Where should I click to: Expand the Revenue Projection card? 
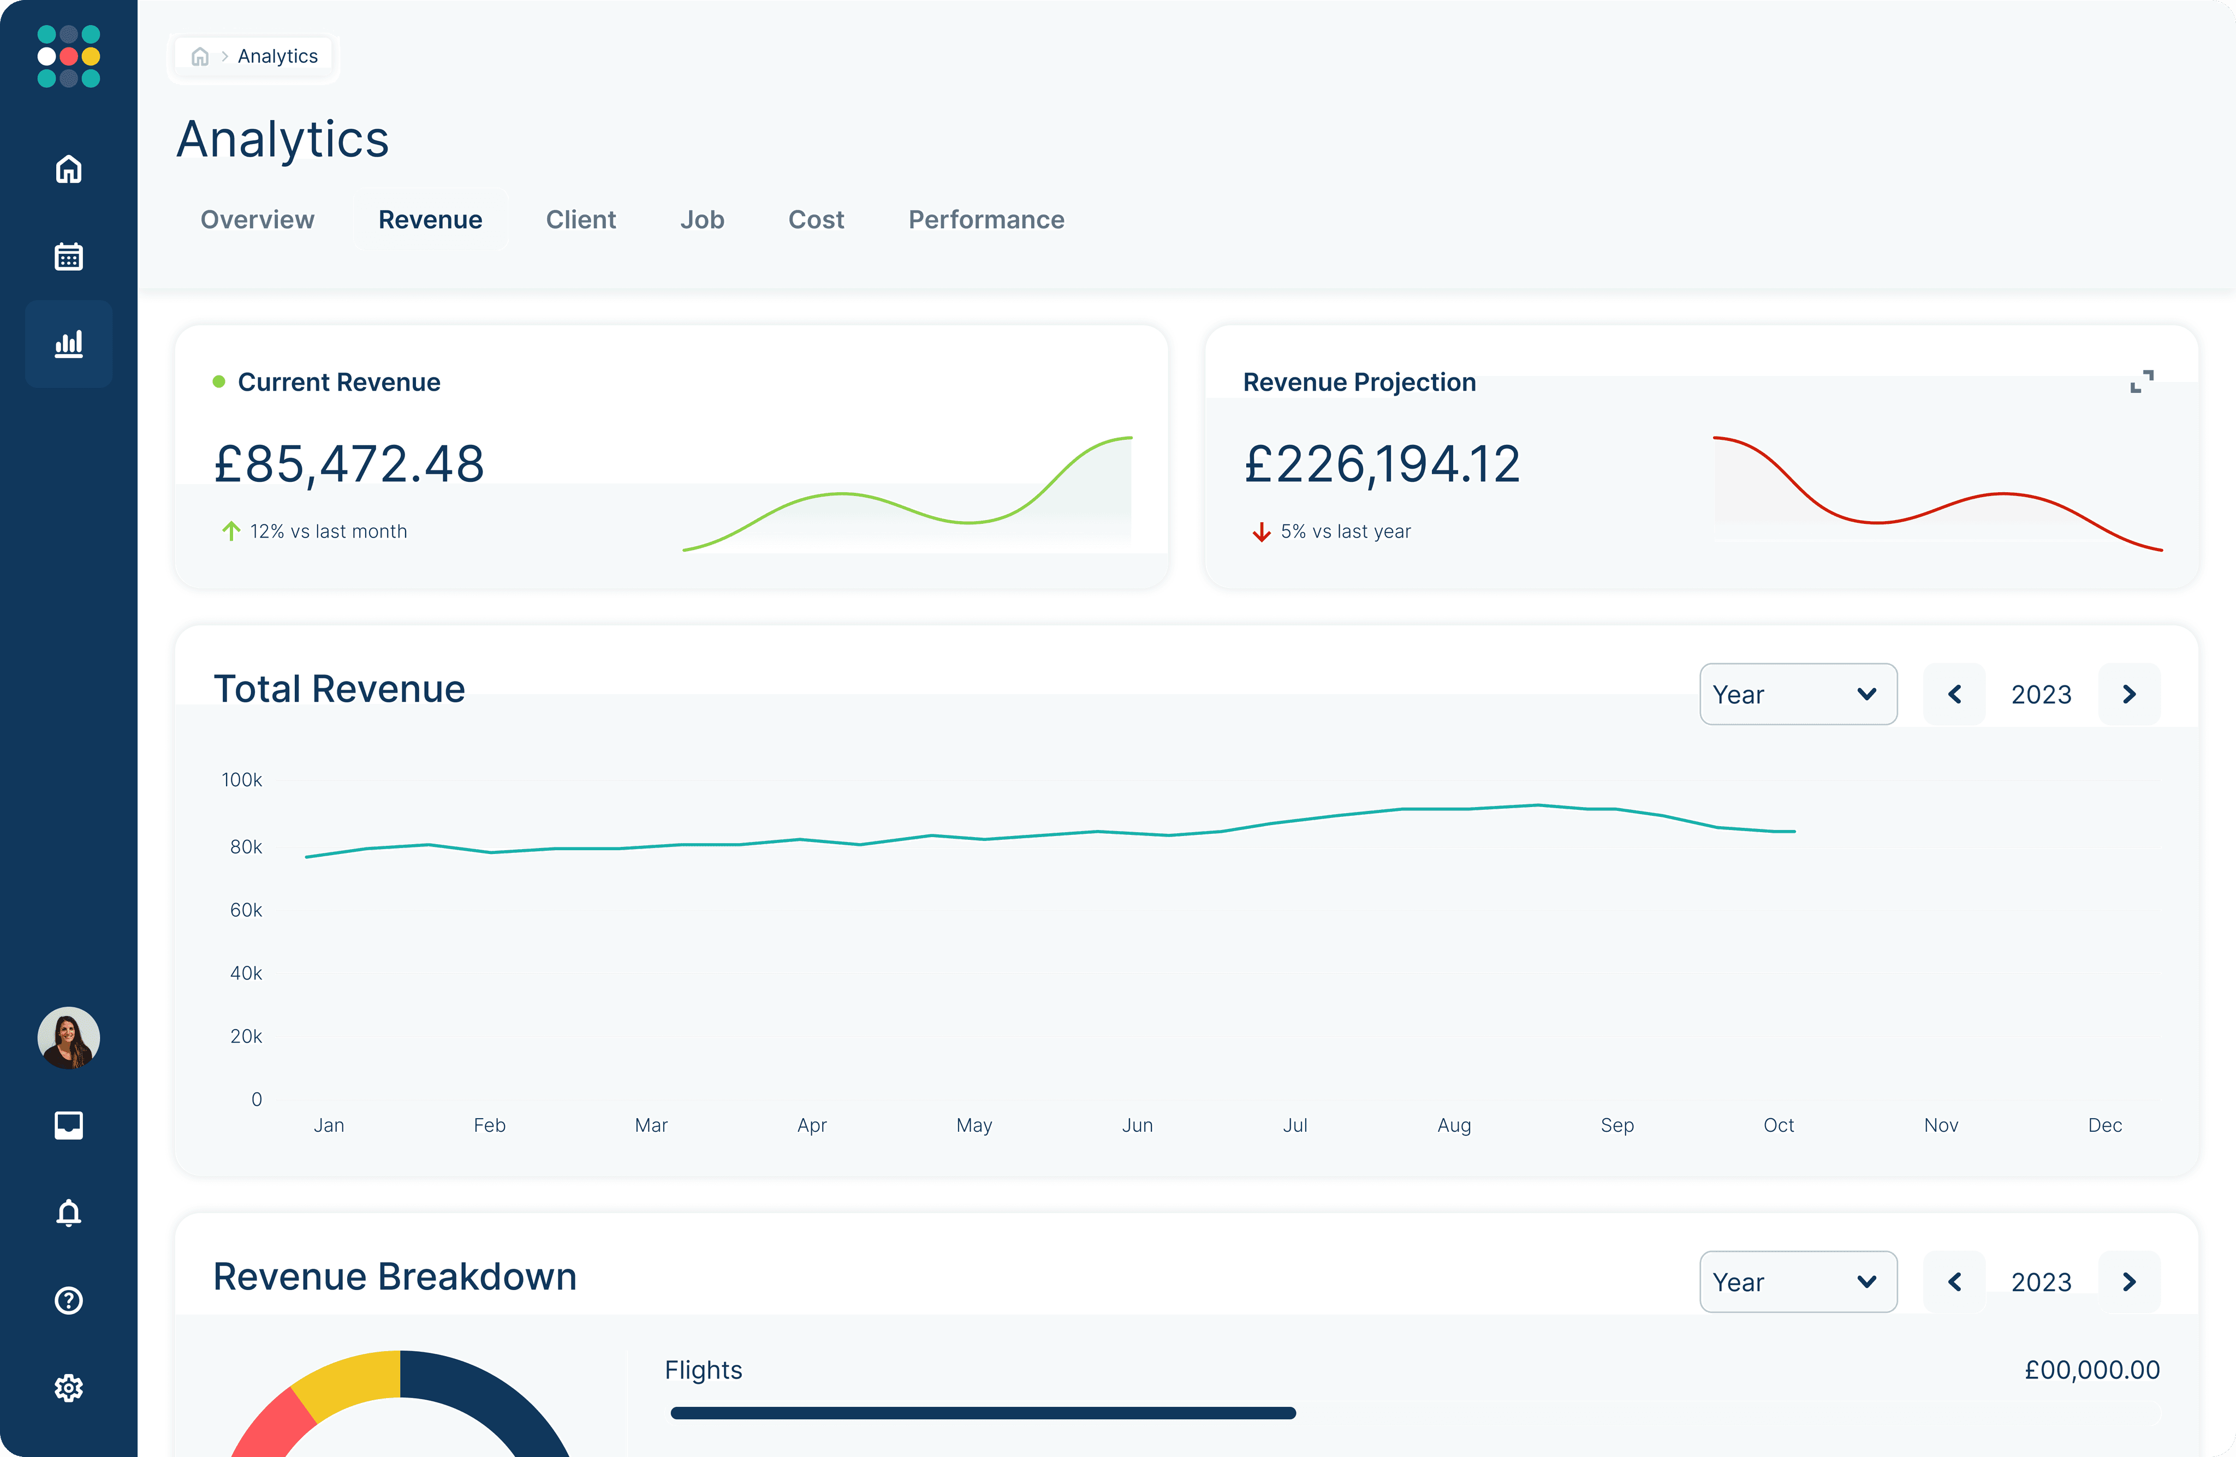2141,381
